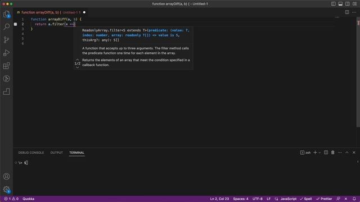This screenshot has height=202, width=360.
Task: Show errors and warnings count in status bar
Action: coord(11,199)
